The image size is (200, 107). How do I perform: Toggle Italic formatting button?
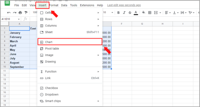click(x=124, y=13)
